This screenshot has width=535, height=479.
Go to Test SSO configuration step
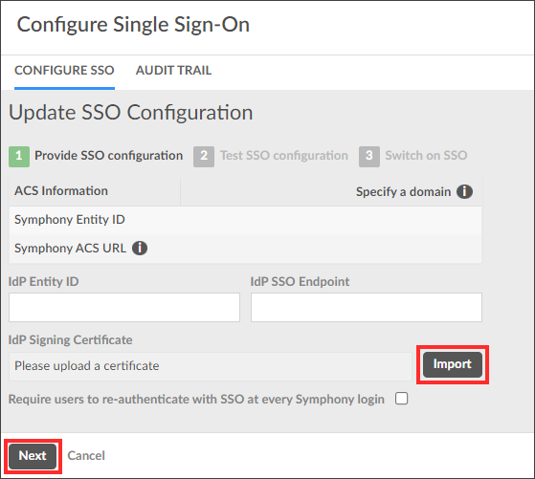(x=284, y=156)
